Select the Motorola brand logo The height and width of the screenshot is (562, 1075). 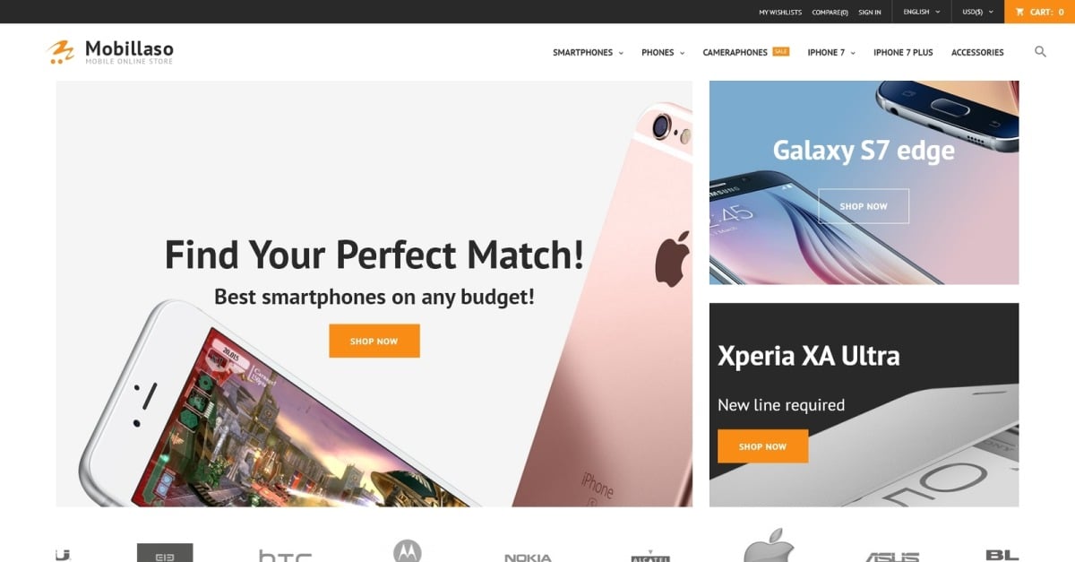point(407,550)
